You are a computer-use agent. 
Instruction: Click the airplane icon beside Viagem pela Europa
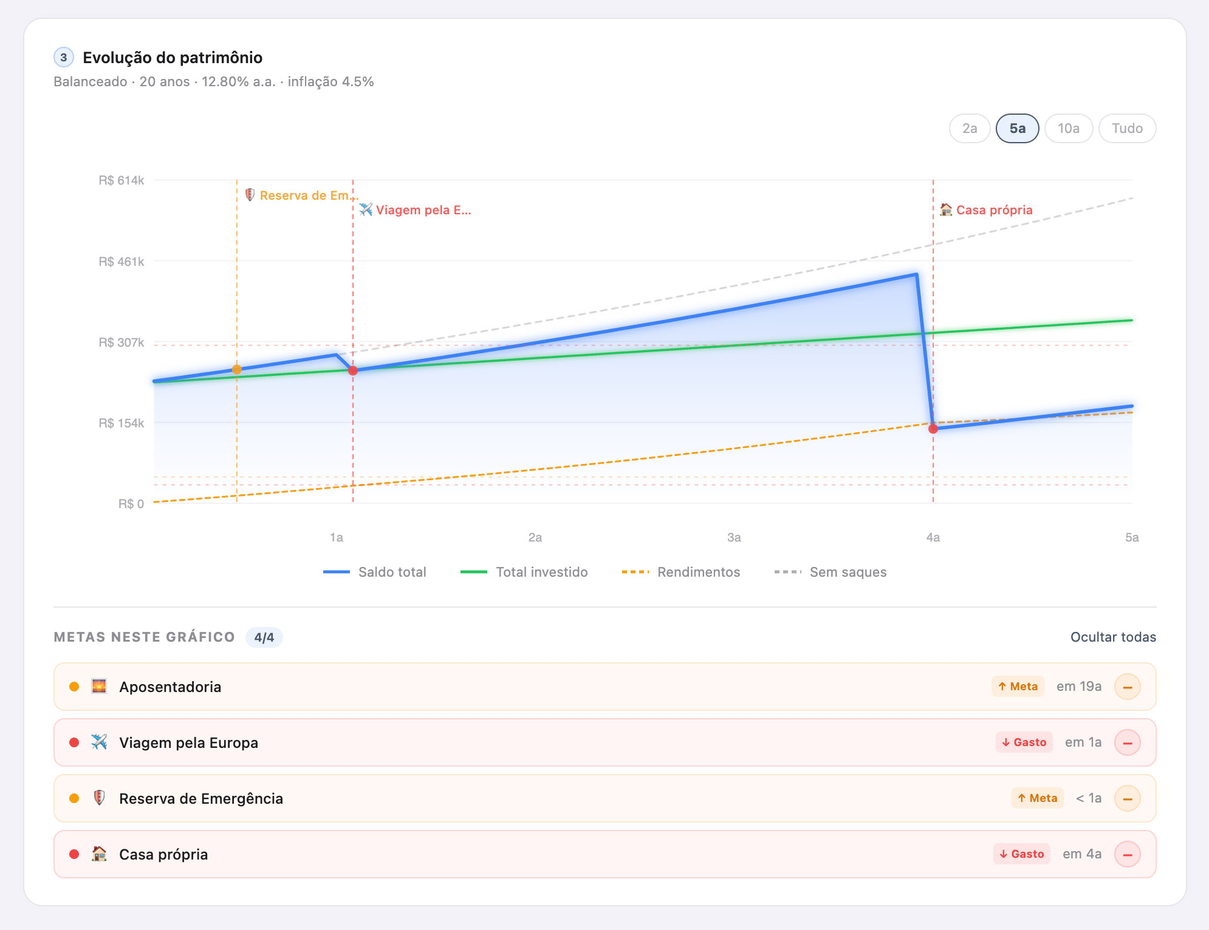[99, 742]
